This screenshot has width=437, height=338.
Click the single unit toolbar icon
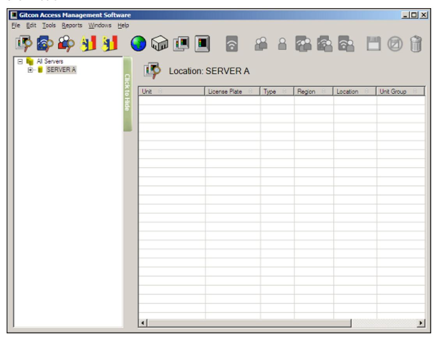pos(202,44)
